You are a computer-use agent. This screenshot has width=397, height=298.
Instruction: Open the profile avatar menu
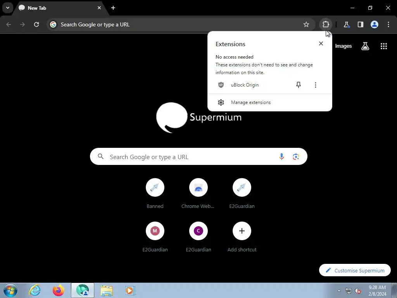pos(375,24)
